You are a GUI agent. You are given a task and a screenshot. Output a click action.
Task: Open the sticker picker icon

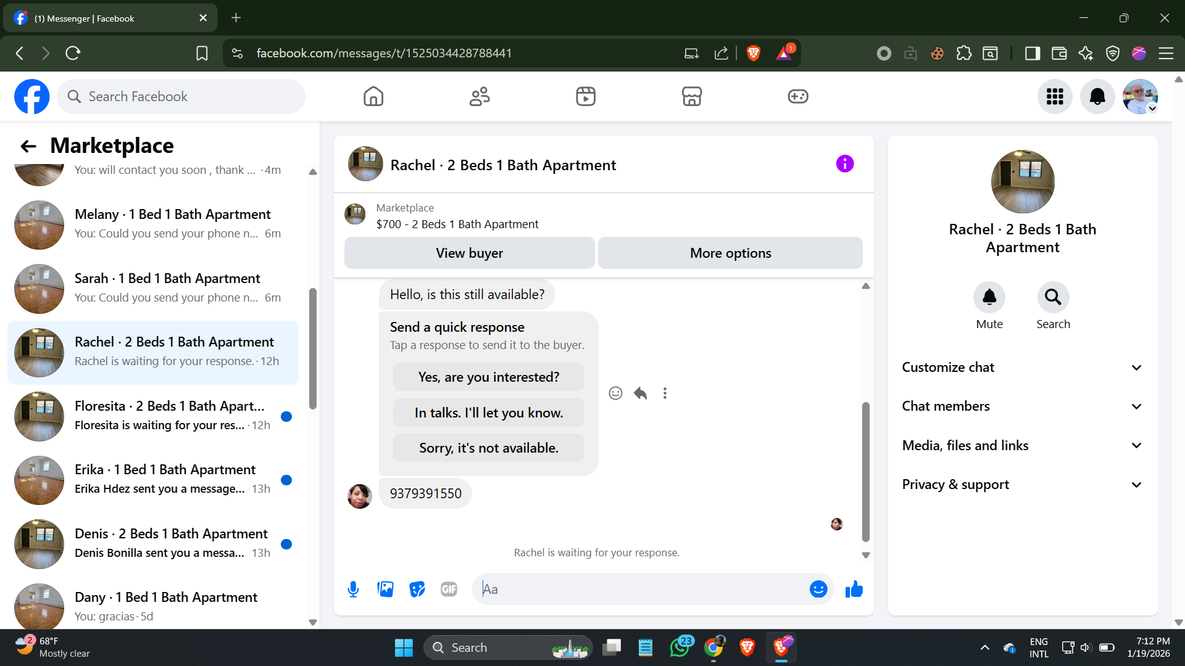(417, 590)
